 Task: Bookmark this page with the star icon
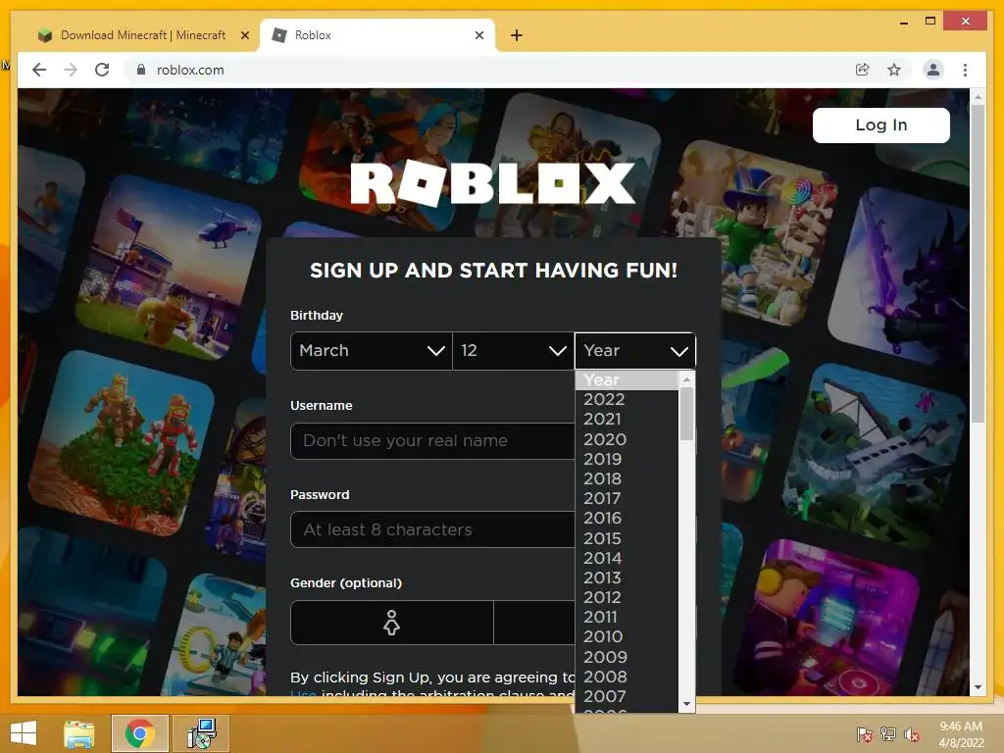click(894, 70)
